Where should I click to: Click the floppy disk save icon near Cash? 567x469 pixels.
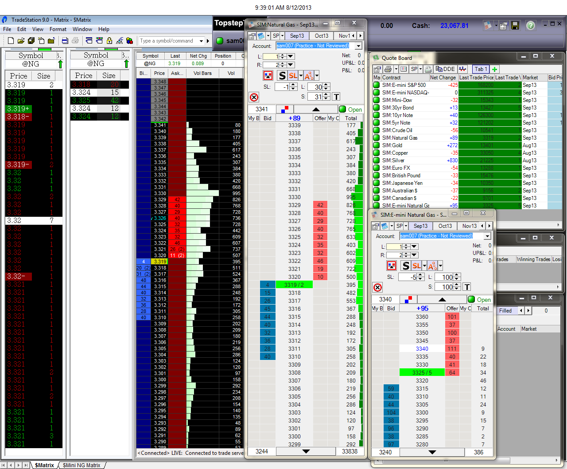[x=515, y=26]
